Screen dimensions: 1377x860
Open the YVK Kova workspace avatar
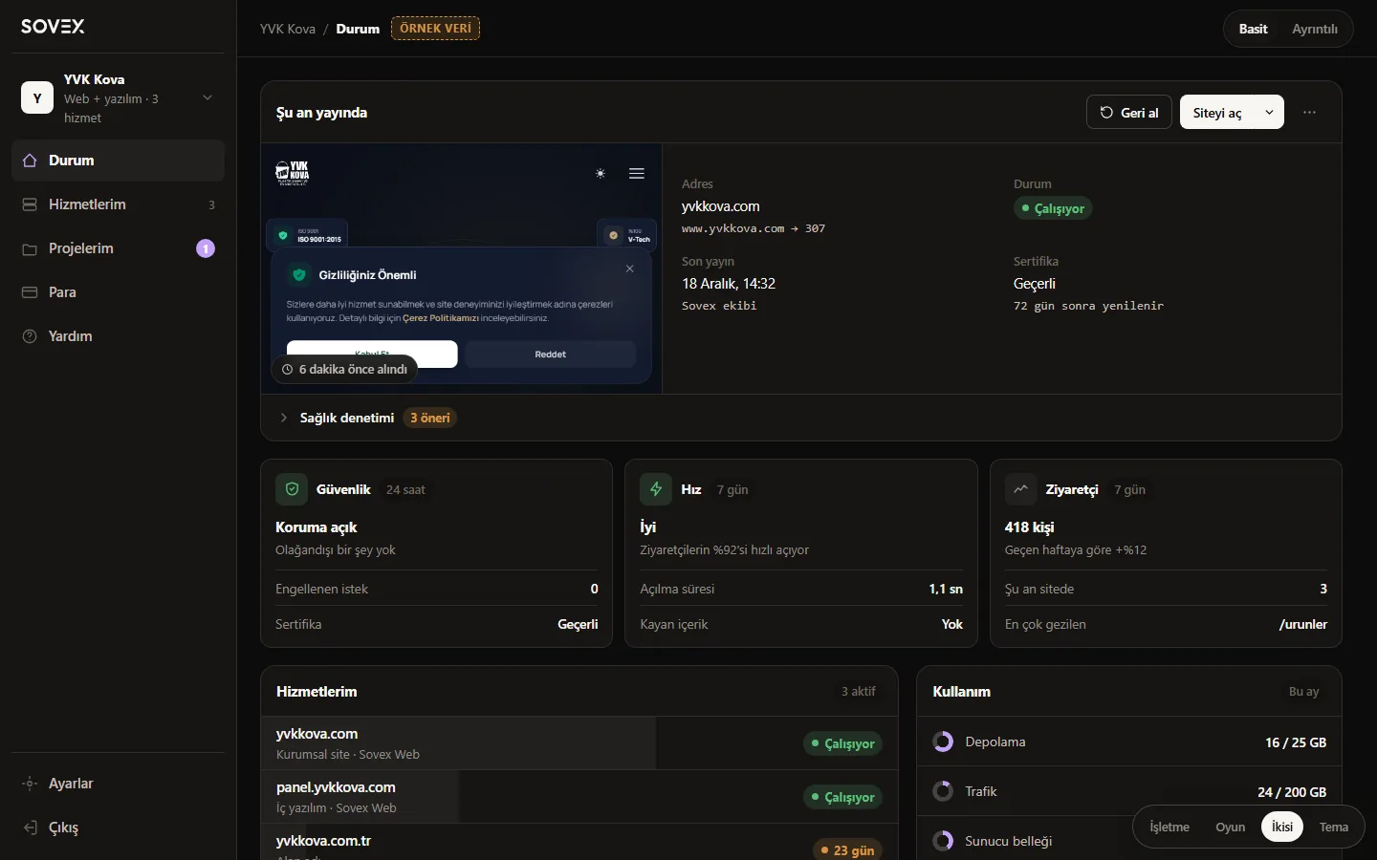(37, 97)
